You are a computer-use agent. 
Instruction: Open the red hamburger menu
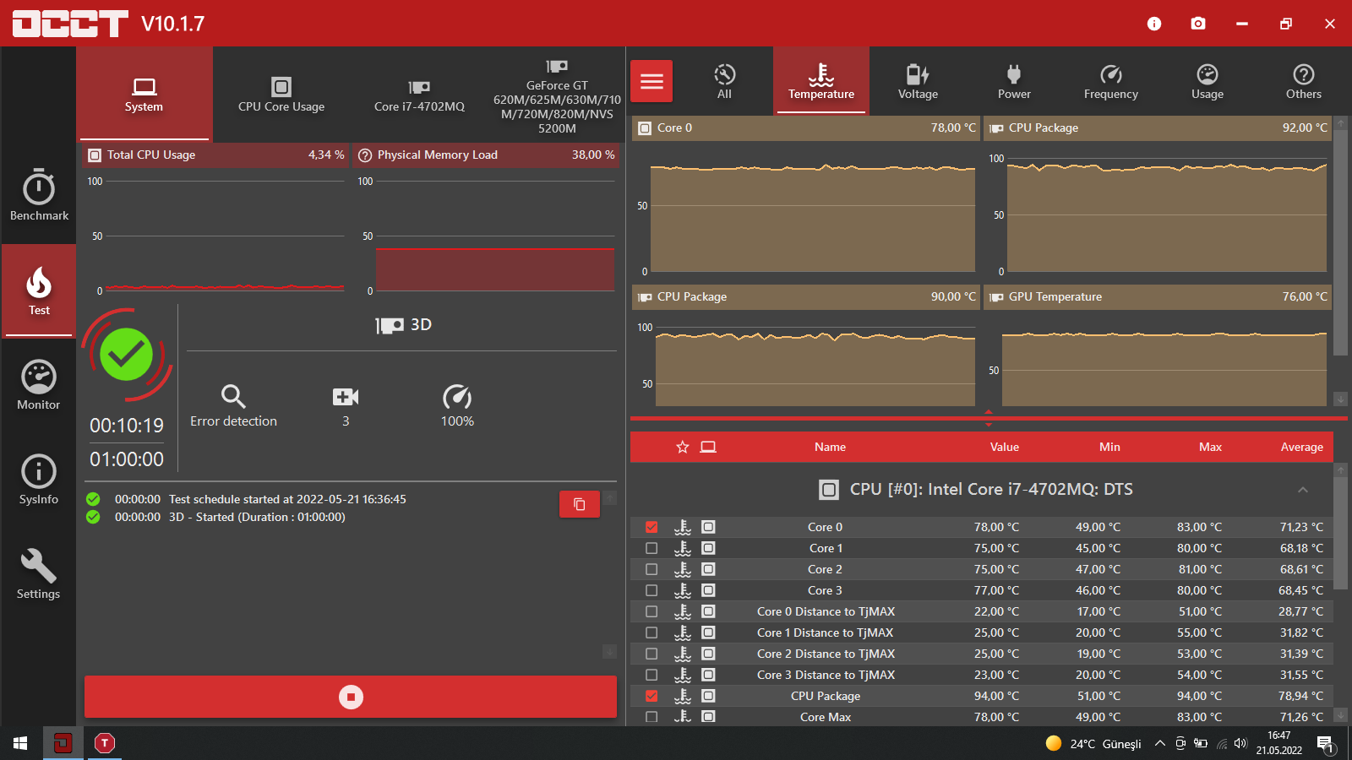651,81
